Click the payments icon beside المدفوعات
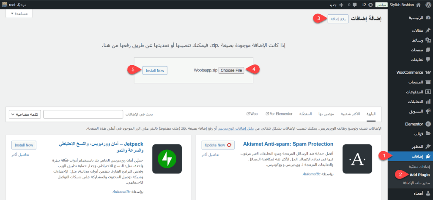 428,92
